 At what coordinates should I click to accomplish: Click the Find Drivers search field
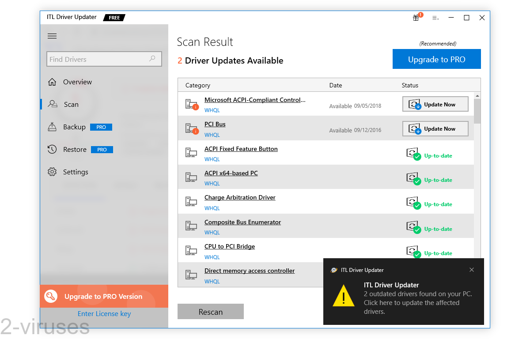[104, 59]
